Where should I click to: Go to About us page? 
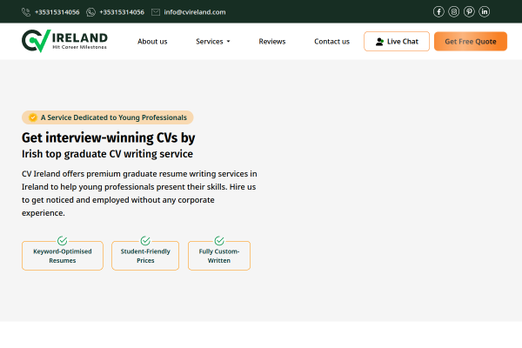point(152,42)
